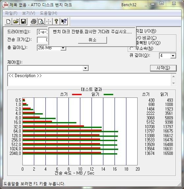Image resolution: width=184 pixels, height=189 pixels.
Task: Click the Description scrollbar up arrow
Action: pyautogui.click(x=173, y=76)
